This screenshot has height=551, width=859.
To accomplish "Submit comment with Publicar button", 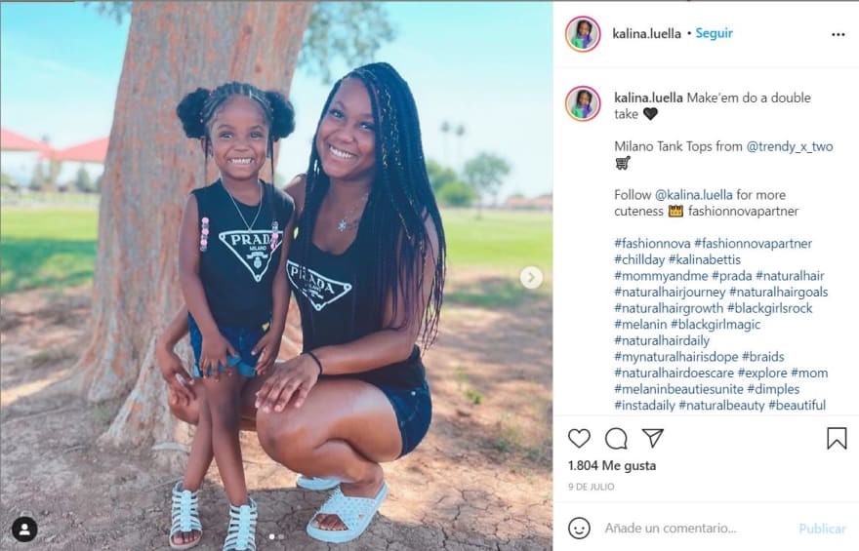I will (x=822, y=529).
